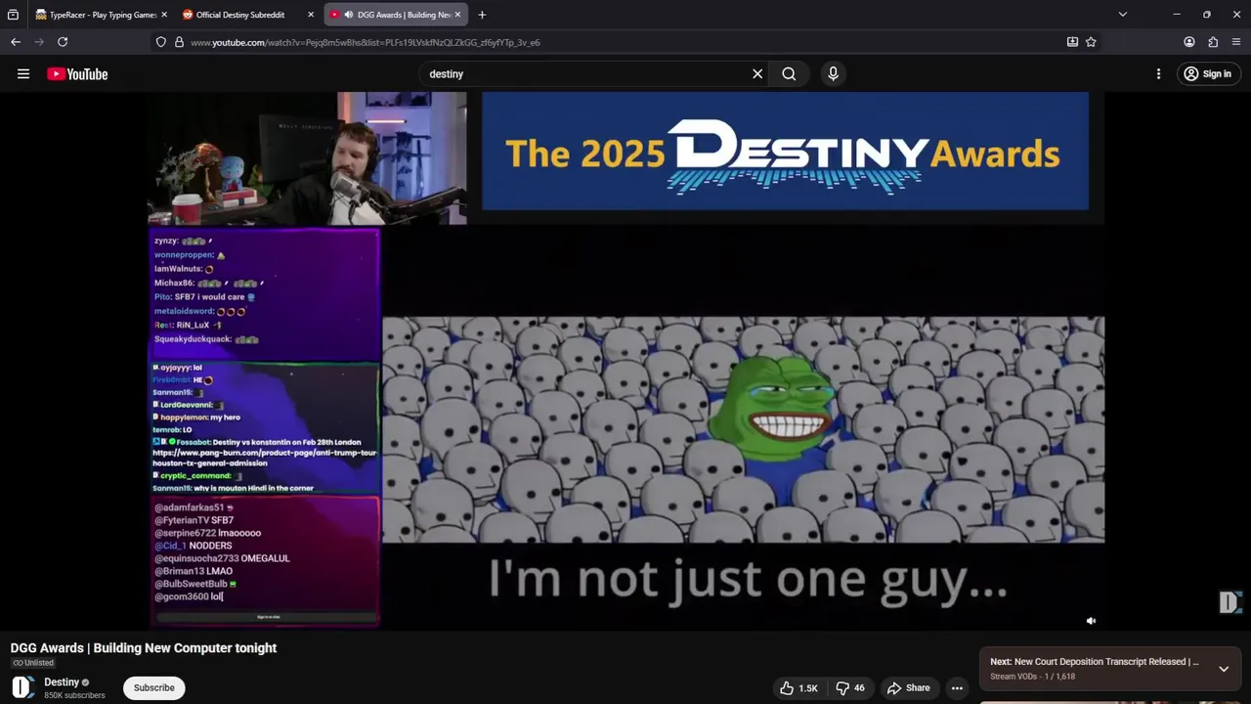The width and height of the screenshot is (1251, 704).
Task: Open the Destiny channel name link
Action: pos(62,682)
